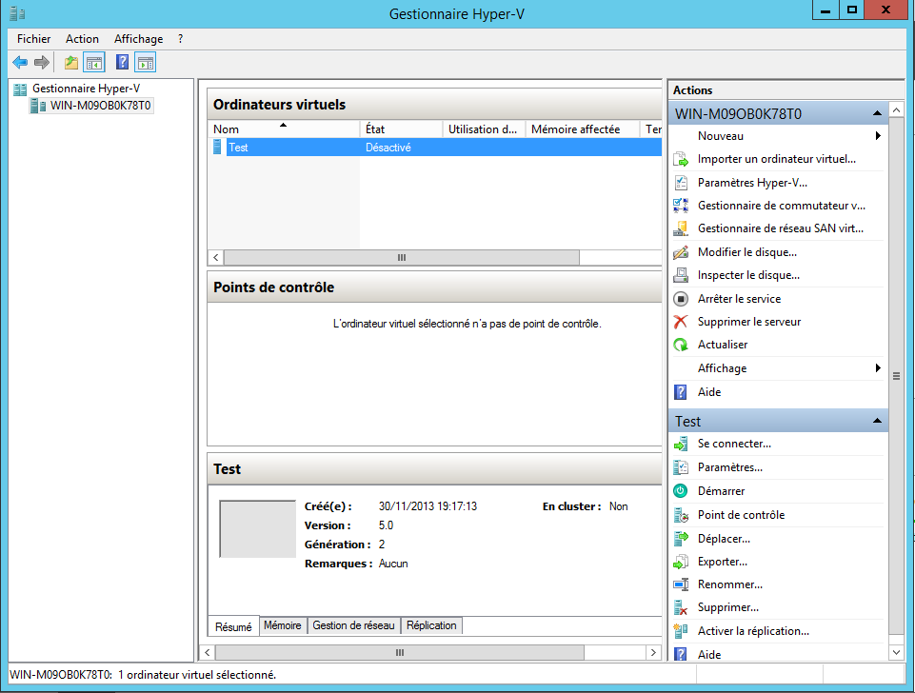Sort by Mémoire affectée column header
The width and height of the screenshot is (915, 693).
pos(583,129)
